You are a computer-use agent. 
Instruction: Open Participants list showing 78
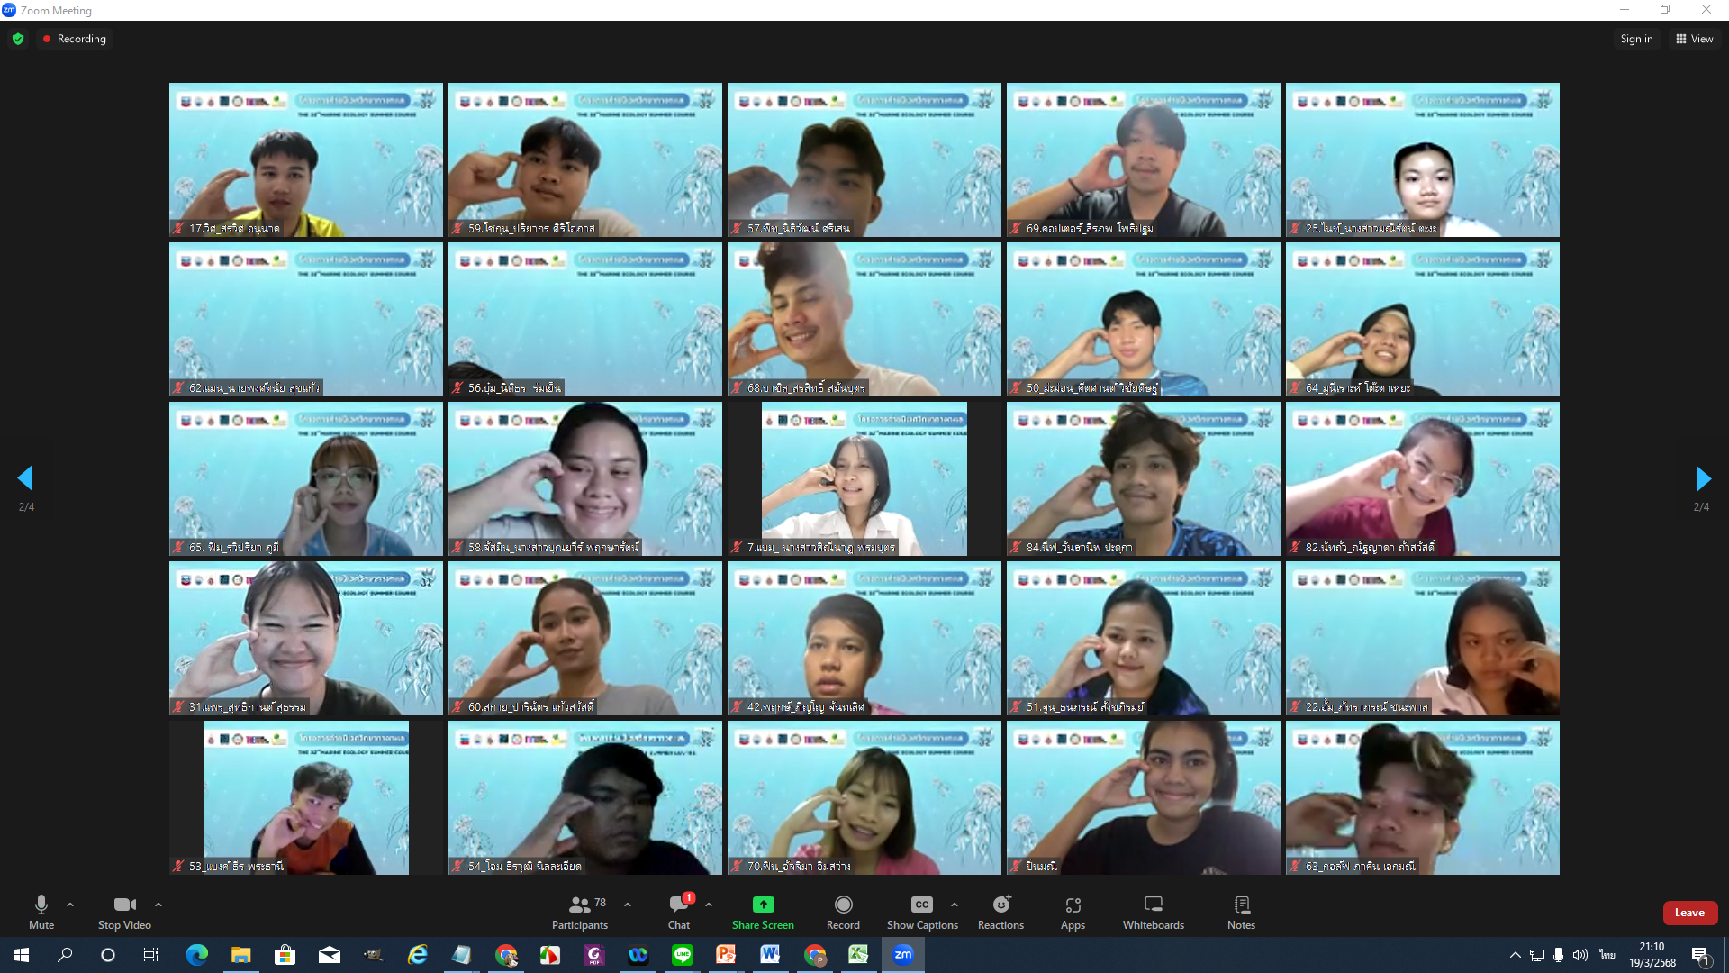coord(581,911)
